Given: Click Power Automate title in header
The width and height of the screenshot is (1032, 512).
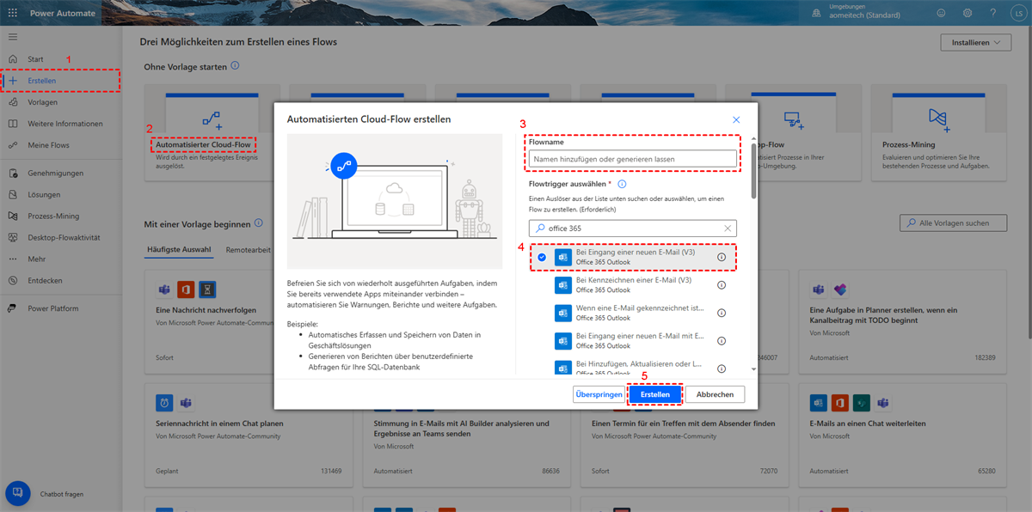Looking at the screenshot, I should click(x=63, y=13).
